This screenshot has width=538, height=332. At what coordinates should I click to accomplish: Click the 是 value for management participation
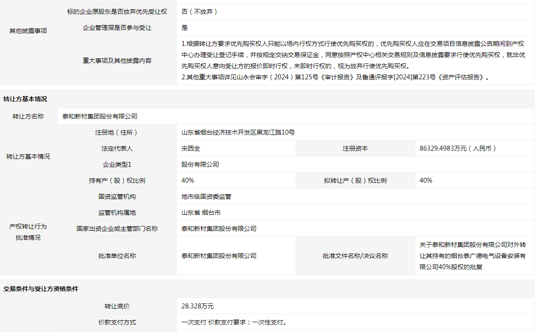click(184, 28)
